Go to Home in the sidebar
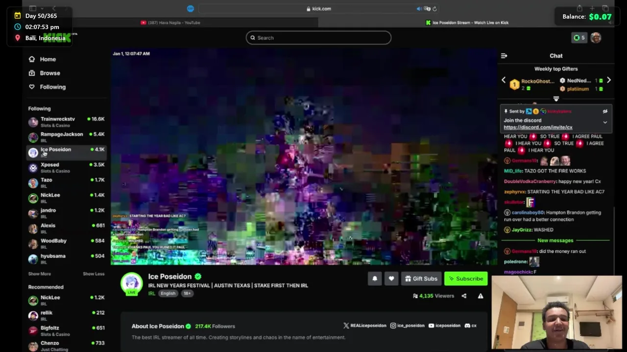Screen dimensions: 627x352 click(43, 59)
